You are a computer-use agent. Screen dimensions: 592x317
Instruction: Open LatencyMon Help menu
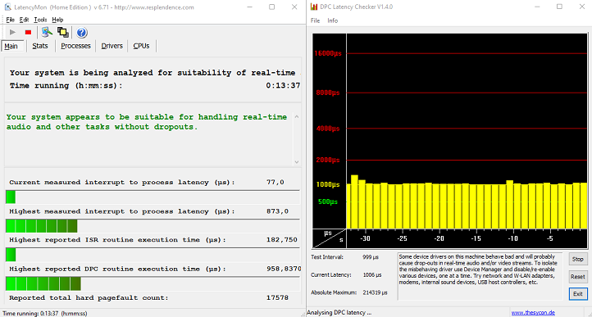point(57,20)
